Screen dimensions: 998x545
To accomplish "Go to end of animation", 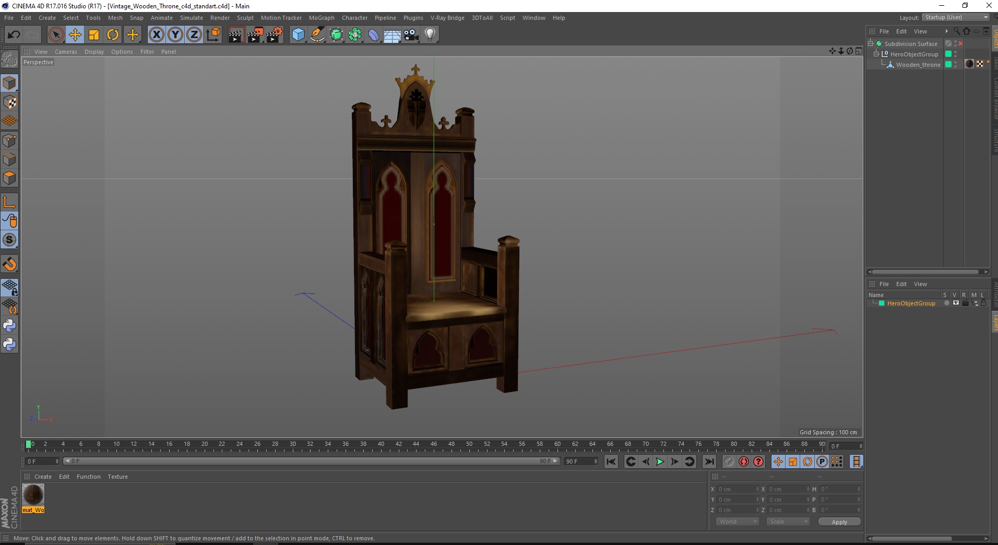I will point(709,461).
